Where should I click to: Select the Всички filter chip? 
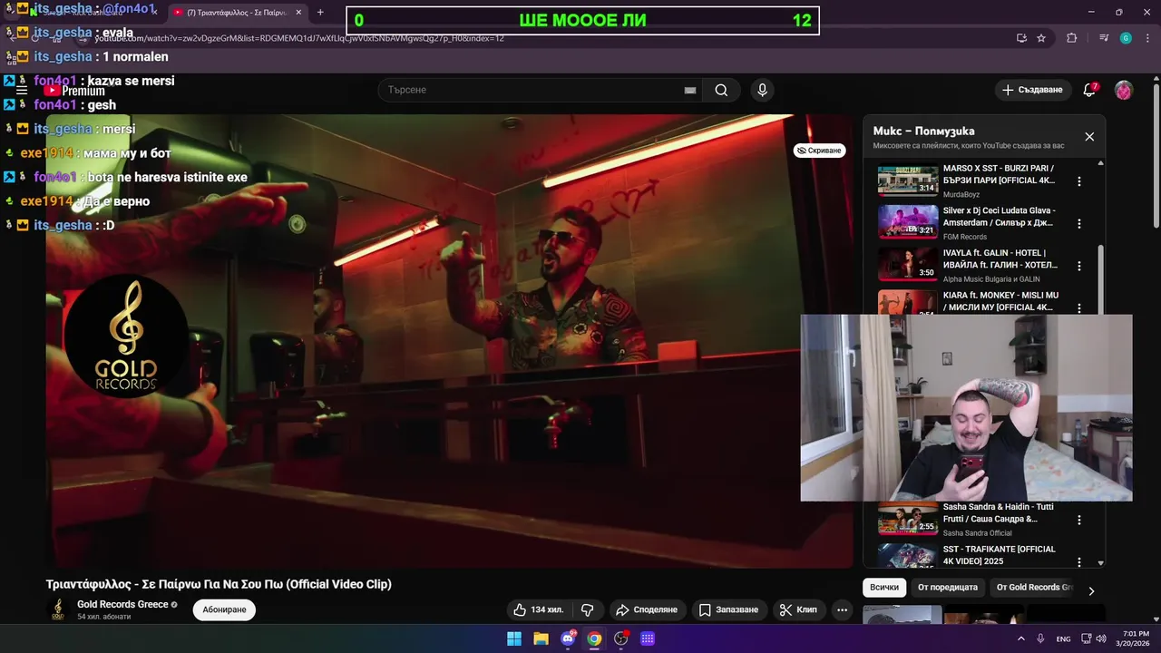884,588
